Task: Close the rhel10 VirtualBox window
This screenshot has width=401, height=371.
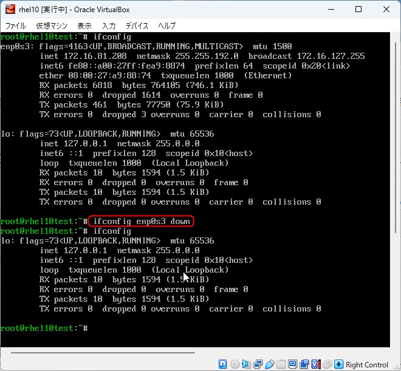Action: tap(386, 10)
